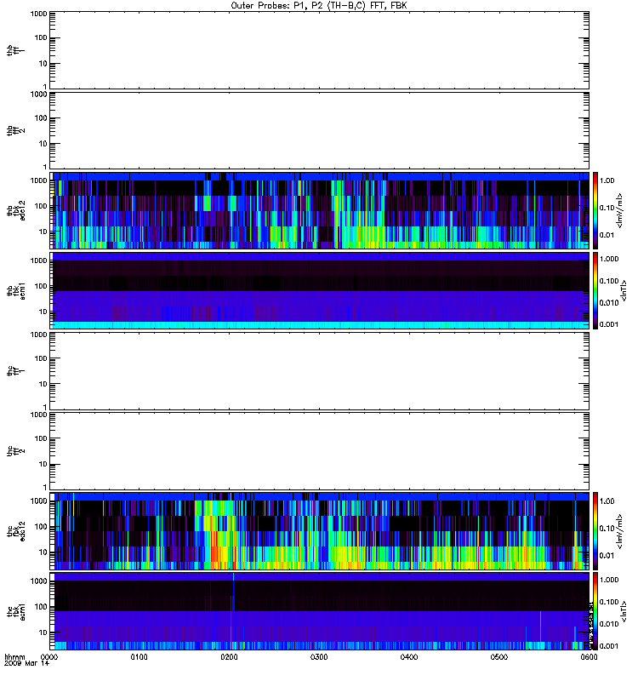Click the "1000" y-axis tick of thb fff 1
This screenshot has width=638, height=681.
38,14
